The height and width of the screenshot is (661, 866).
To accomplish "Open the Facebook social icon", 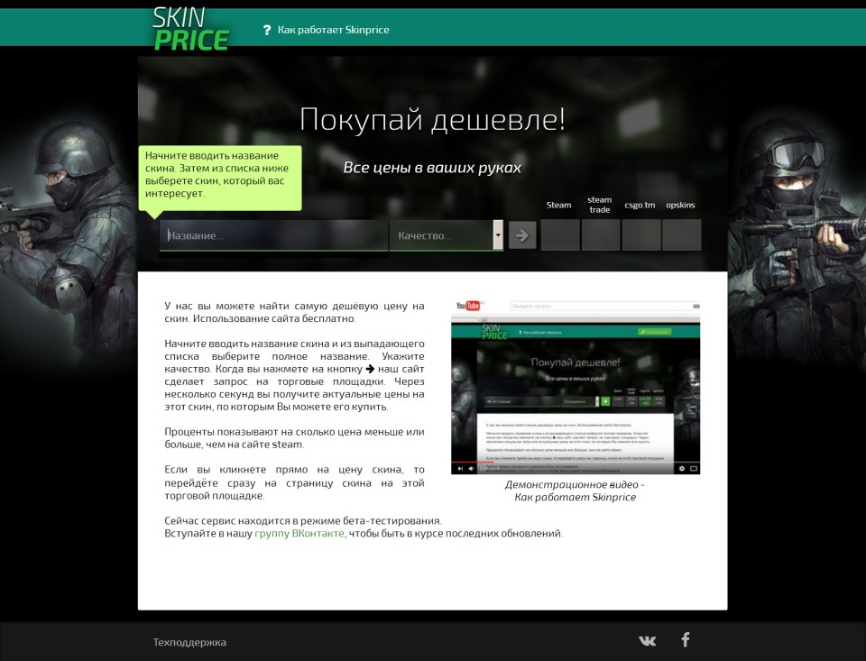I will click(x=686, y=639).
